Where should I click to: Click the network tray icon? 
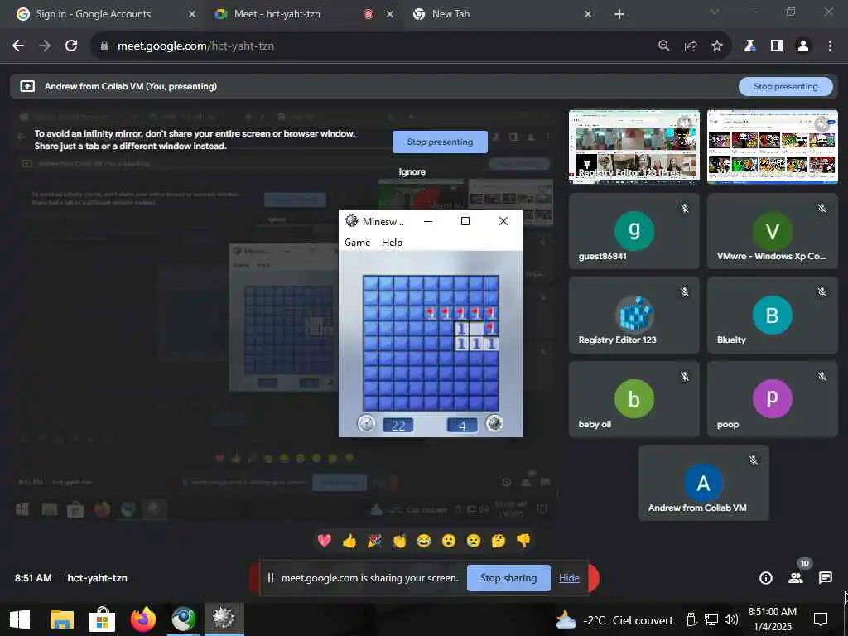pyautogui.click(x=711, y=619)
